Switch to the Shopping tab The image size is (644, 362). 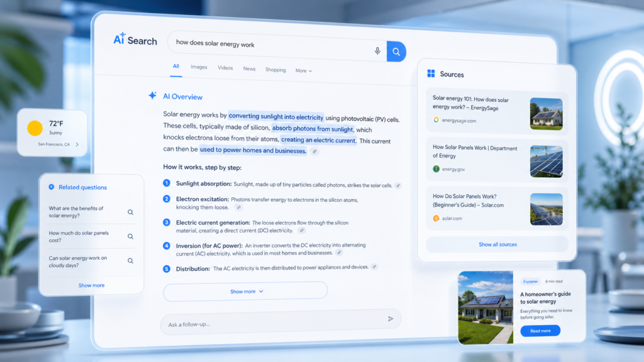tap(275, 70)
